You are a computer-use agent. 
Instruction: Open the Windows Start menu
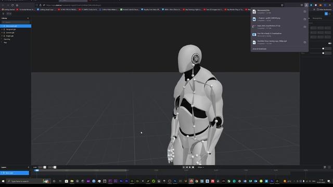pyautogui.click(x=3, y=181)
